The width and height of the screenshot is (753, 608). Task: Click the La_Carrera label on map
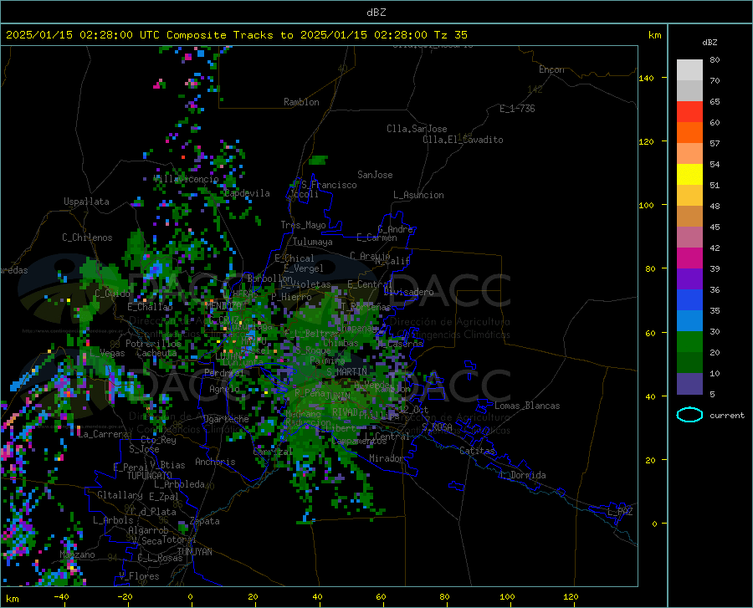coord(103,434)
